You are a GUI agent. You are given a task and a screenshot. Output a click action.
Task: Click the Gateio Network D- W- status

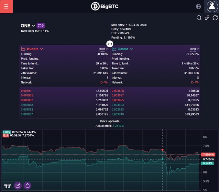(195, 83)
